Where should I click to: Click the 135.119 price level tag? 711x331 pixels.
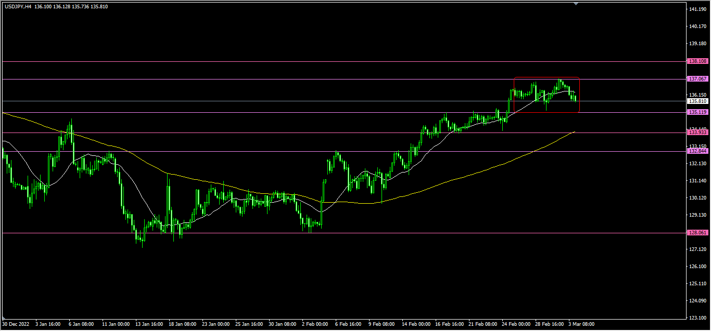click(697, 112)
